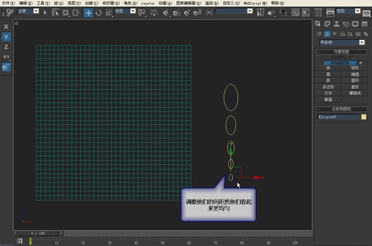The image size is (372, 246).
Task: Switch to the Cameras category icon
Action: [x=342, y=34]
